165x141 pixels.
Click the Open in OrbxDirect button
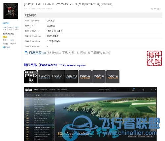(146, 136)
